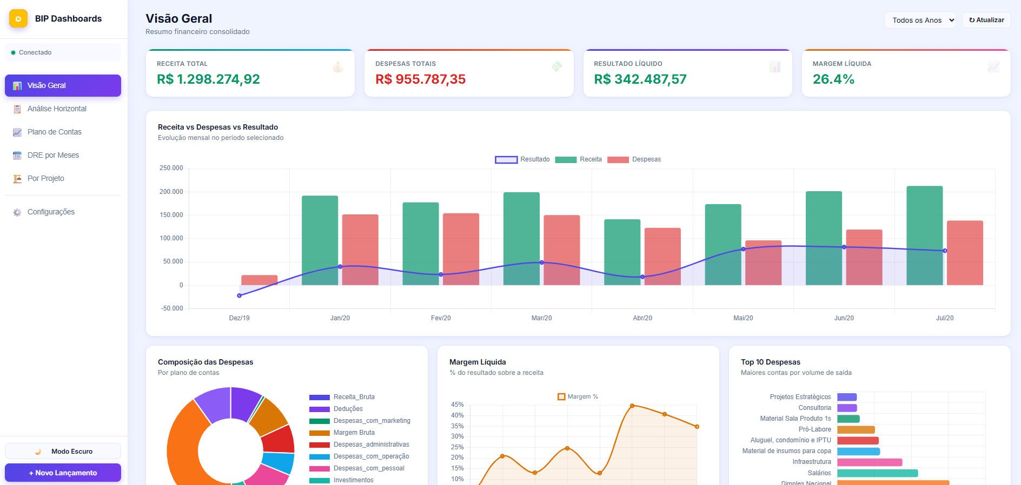Click the Salários bar in Top 10 Despesas
Screen dimensions: 1021x485
point(878,473)
